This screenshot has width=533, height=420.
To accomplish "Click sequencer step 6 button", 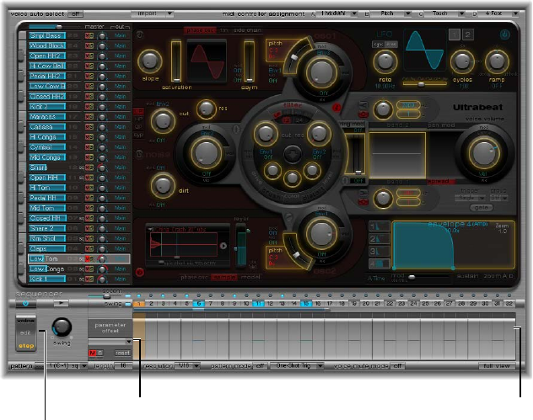I will pos(199,304).
